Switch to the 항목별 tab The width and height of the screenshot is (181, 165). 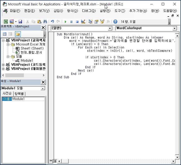19,94
